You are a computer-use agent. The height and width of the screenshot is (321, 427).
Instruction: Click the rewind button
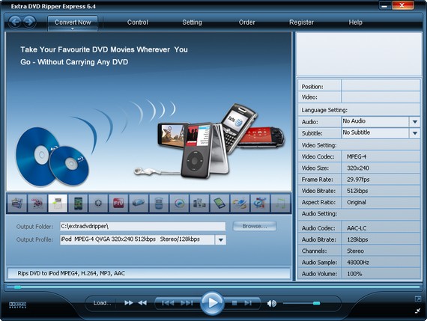[x=142, y=303]
